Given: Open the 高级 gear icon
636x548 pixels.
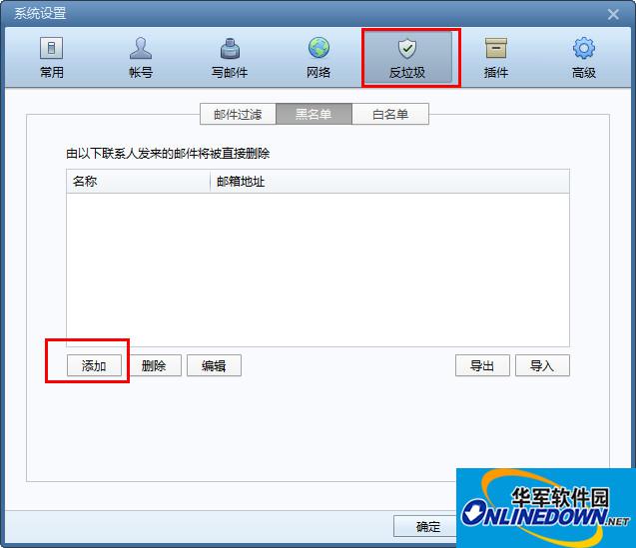Looking at the screenshot, I should (584, 48).
